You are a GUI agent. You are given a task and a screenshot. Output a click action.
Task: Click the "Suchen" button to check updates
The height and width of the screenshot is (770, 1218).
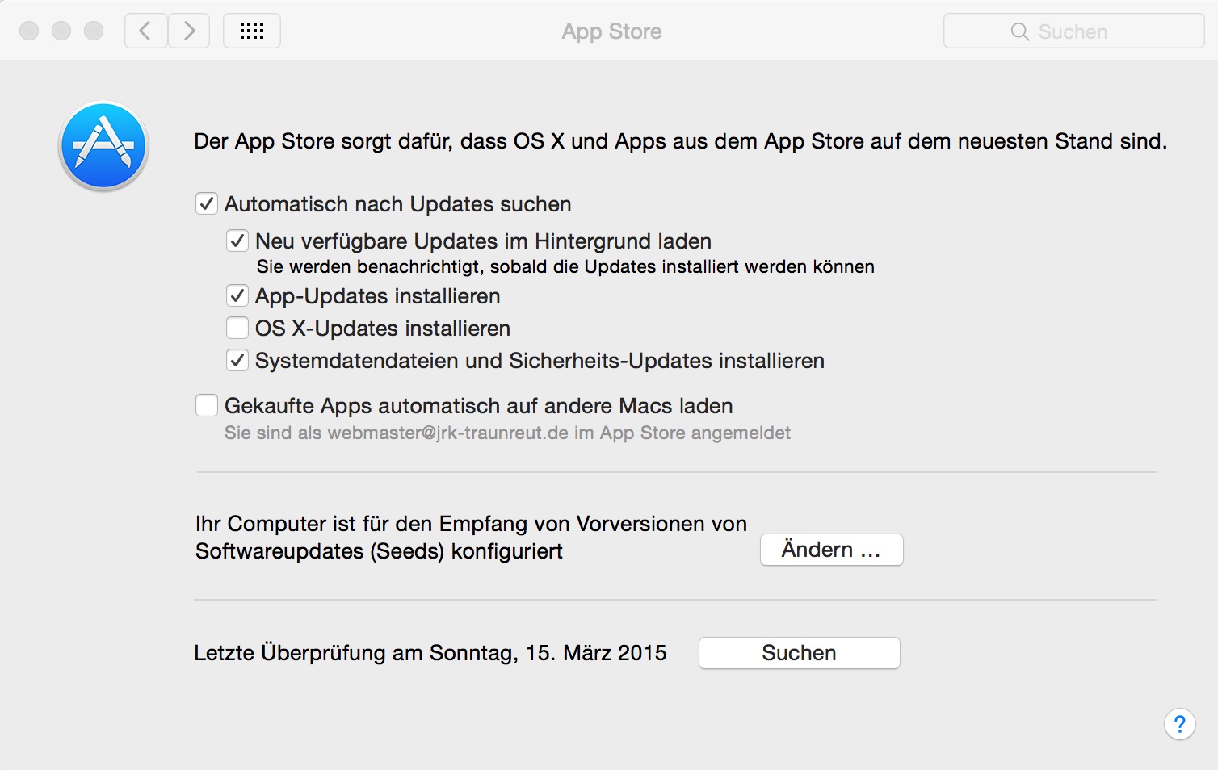pyautogui.click(x=799, y=653)
